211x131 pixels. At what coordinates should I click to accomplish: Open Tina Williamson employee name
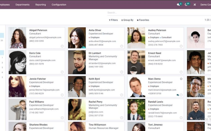(x=97, y=125)
